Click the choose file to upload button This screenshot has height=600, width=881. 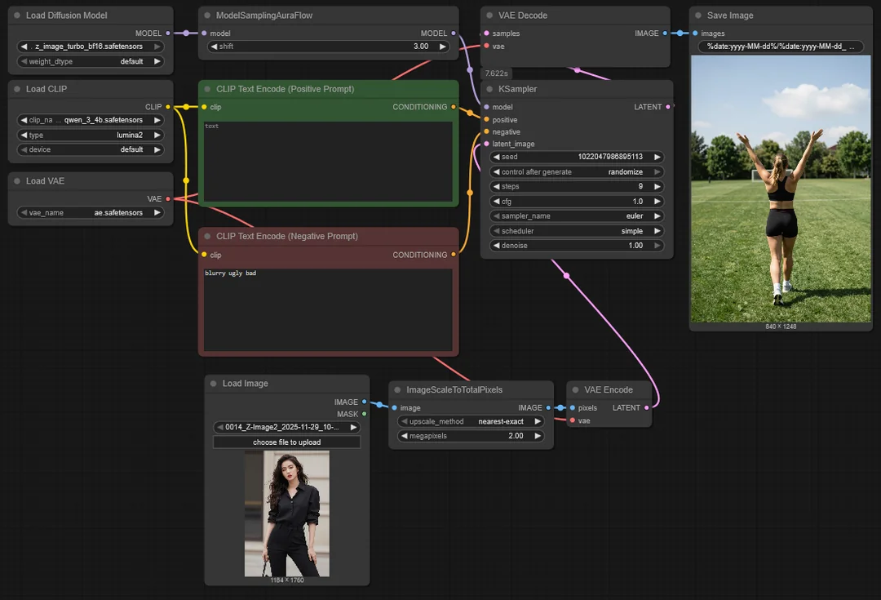(x=286, y=442)
